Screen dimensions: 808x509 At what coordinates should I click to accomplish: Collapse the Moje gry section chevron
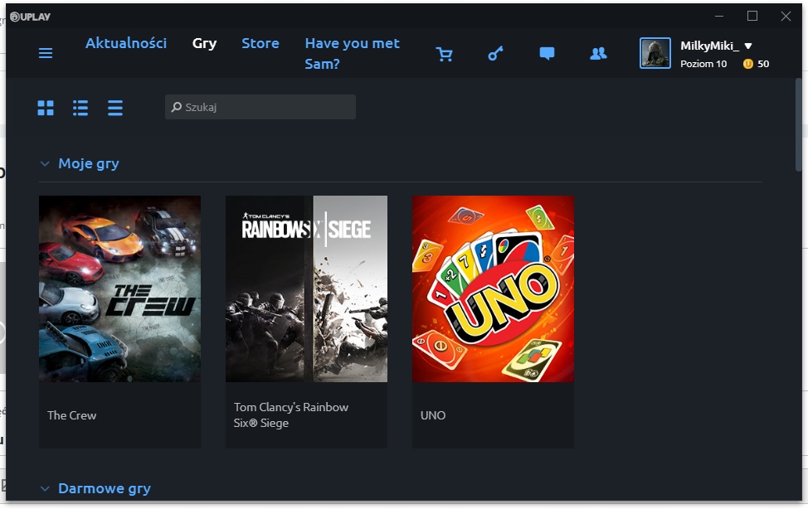[x=45, y=164]
